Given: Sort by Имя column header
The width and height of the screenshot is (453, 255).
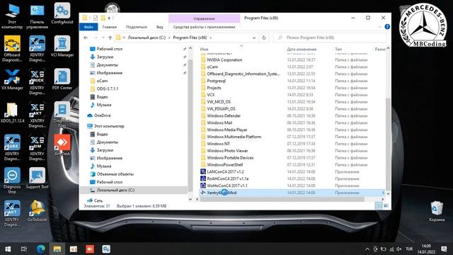Looking at the screenshot, I should [x=204, y=49].
